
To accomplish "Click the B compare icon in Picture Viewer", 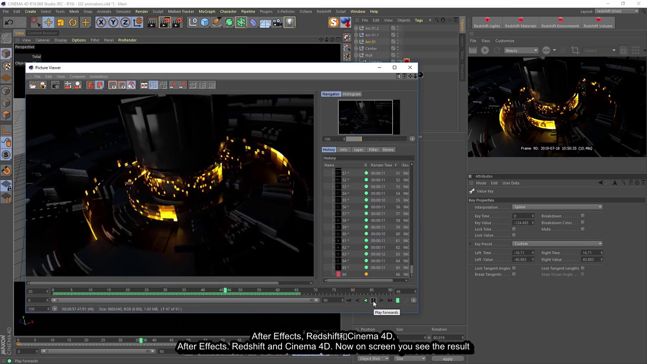I will click(183, 85).
